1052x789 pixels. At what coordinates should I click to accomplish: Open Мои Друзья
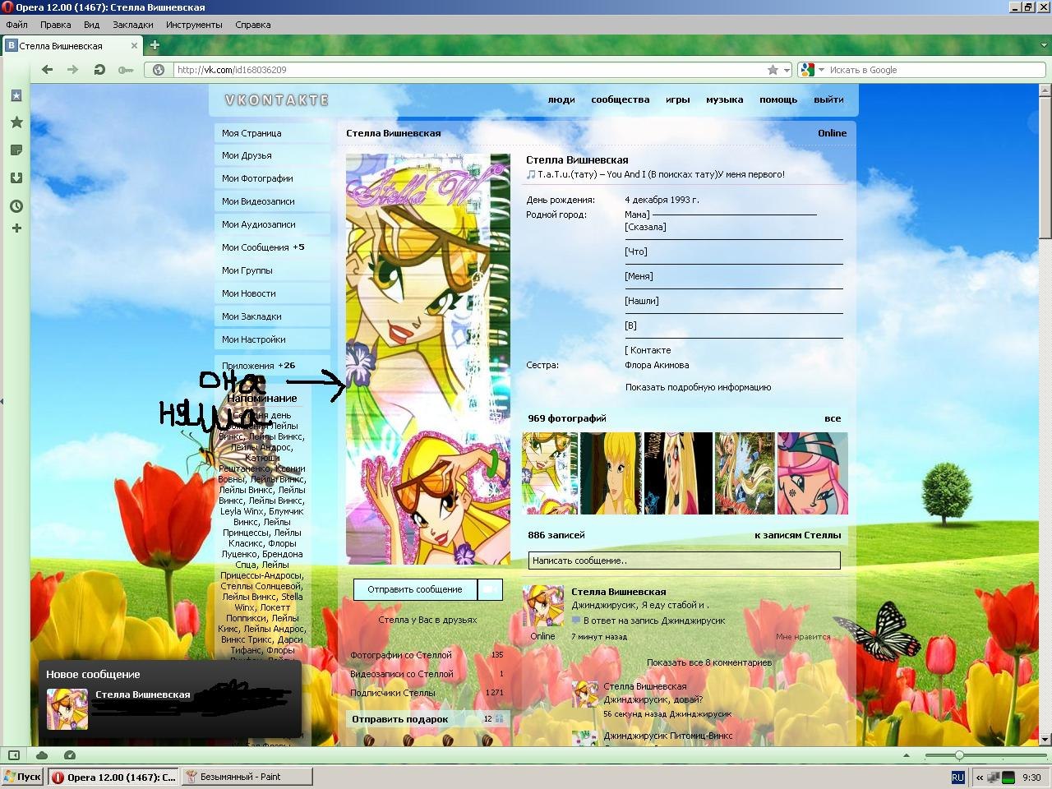[273, 155]
